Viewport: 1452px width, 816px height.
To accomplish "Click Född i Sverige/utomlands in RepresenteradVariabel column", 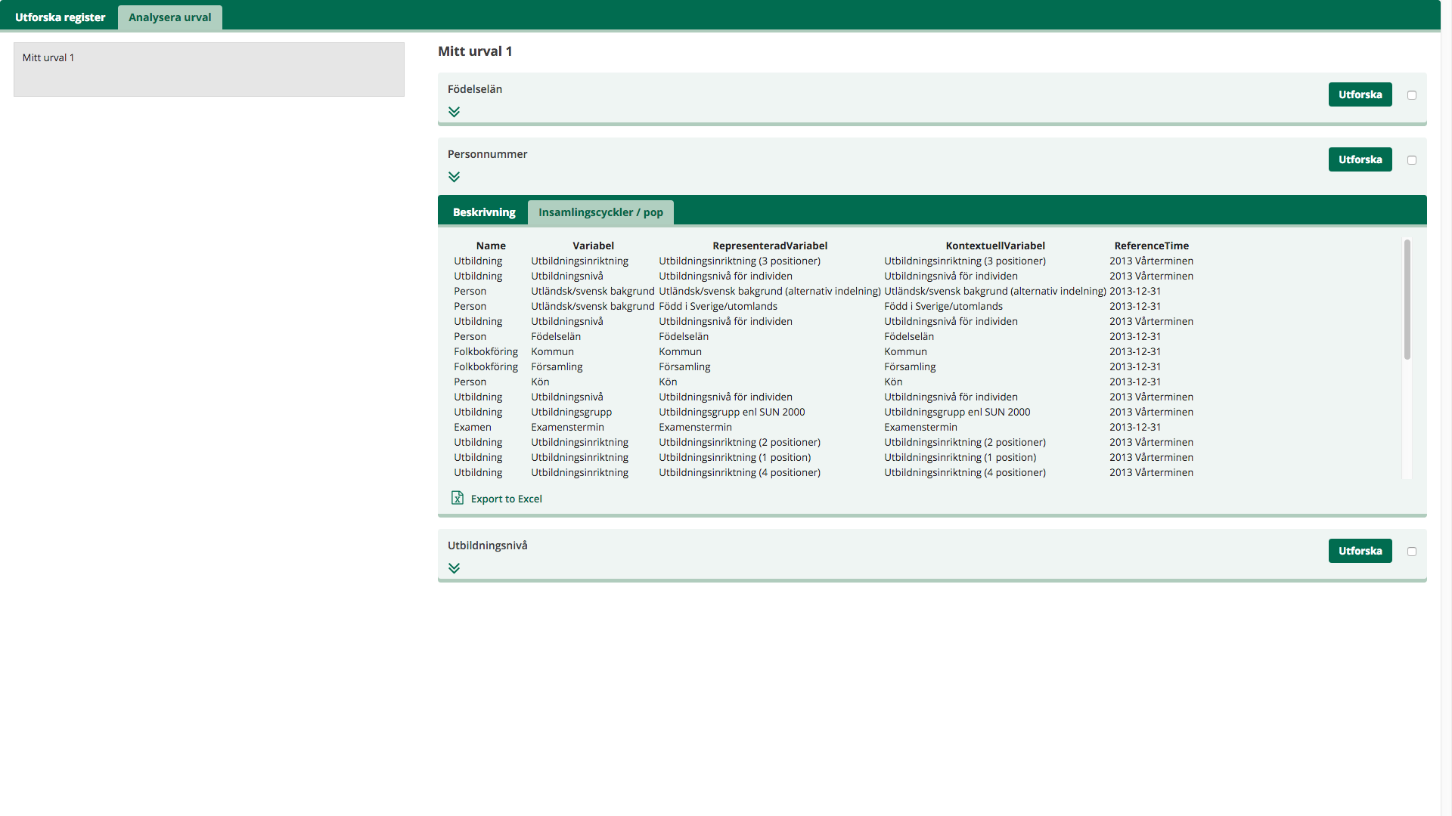I will (718, 306).
